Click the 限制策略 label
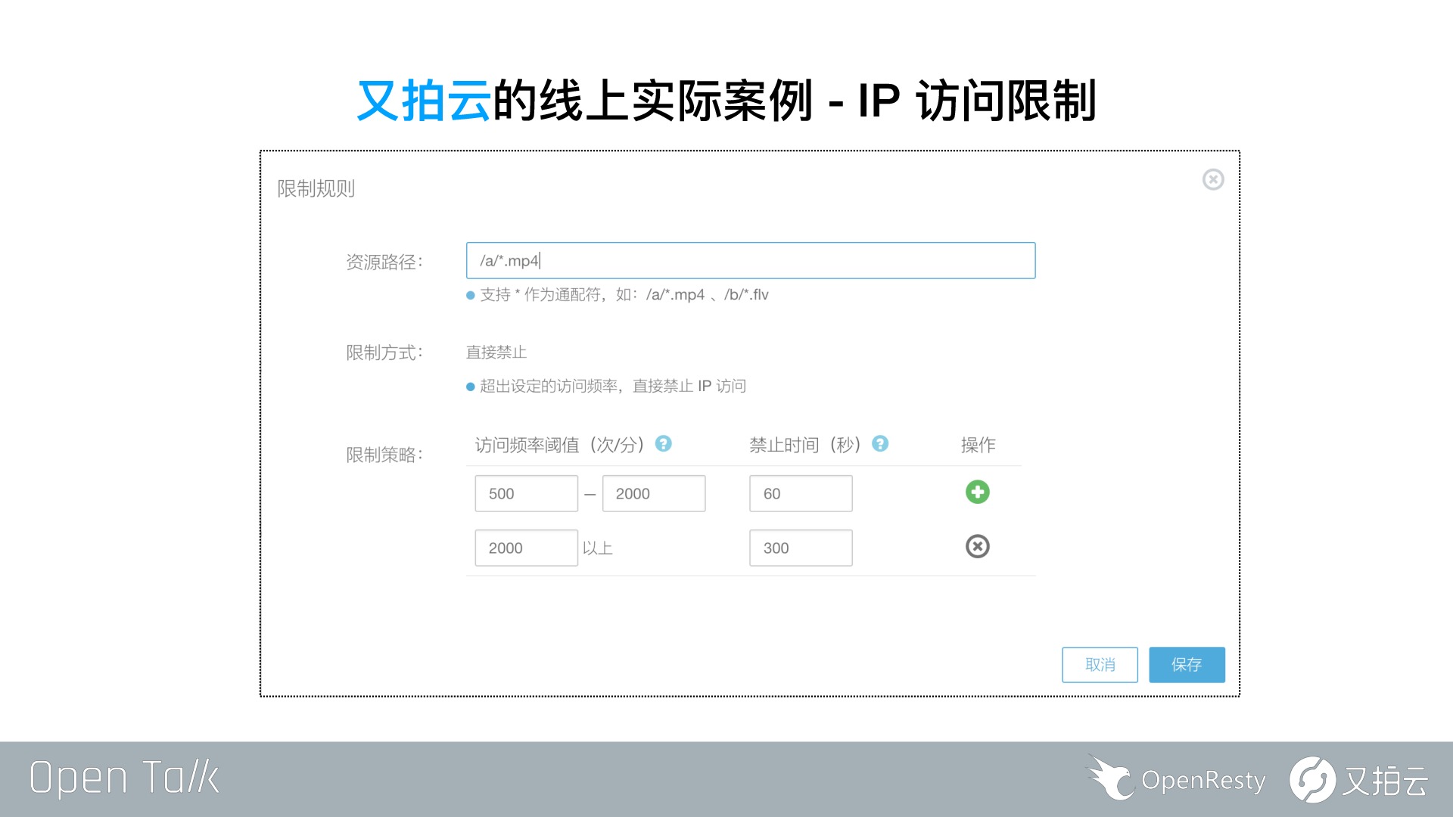Image resolution: width=1453 pixels, height=817 pixels. click(384, 455)
